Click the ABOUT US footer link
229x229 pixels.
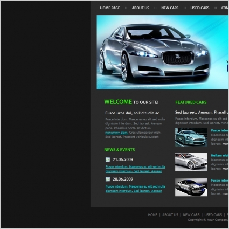pos(170,215)
